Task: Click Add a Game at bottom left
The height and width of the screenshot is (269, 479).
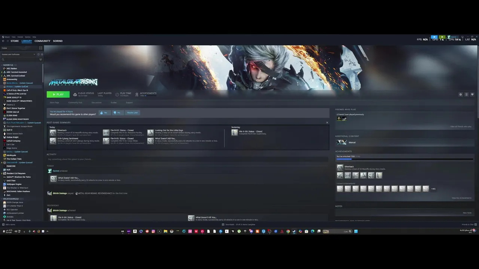Action: tap(9, 225)
